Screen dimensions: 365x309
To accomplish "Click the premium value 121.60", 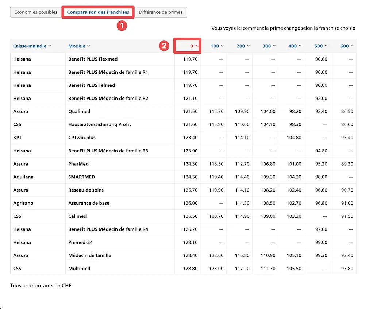I will pos(190,124).
